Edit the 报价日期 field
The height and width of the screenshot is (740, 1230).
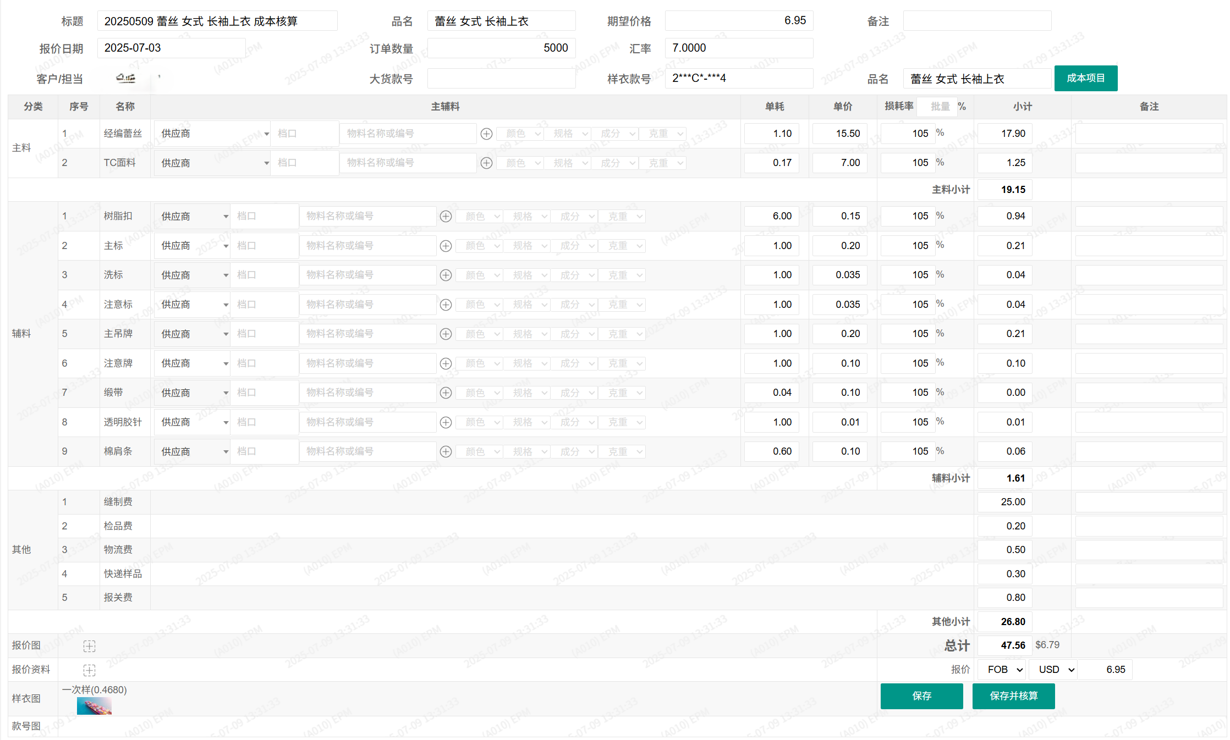pyautogui.click(x=171, y=48)
